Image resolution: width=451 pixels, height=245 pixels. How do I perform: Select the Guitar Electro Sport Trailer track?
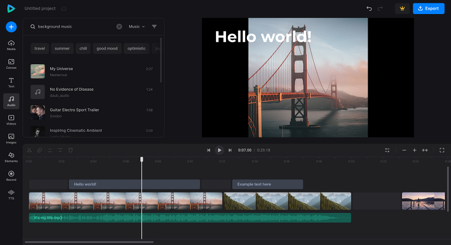[92, 113]
